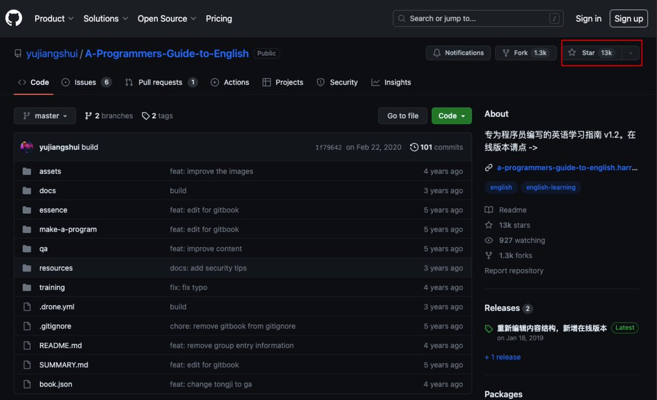
Task: Click the .drone.yml file icon
Action: pyautogui.click(x=27, y=307)
